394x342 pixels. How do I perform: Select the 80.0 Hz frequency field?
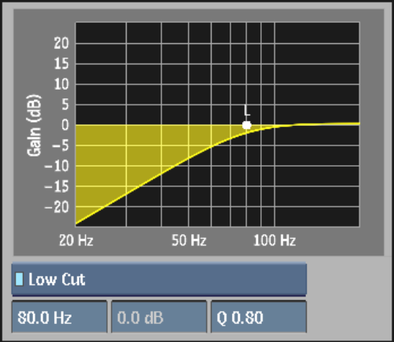coord(60,318)
